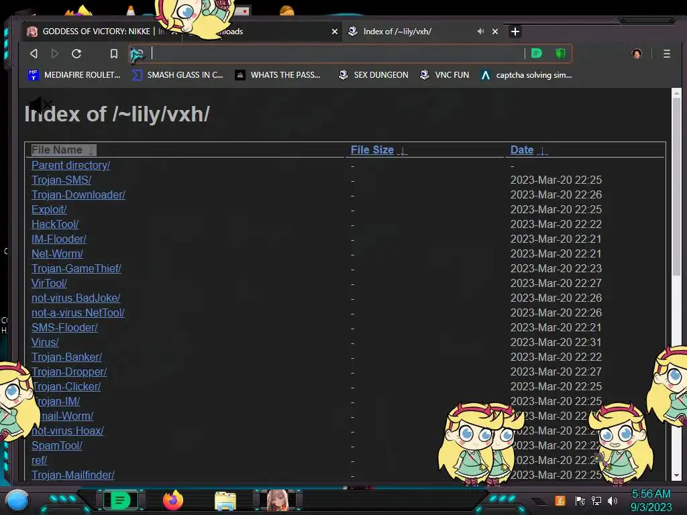Screen dimensions: 687x515
Task: Open the SEX DUNGEON bookmark
Action: click(373, 75)
